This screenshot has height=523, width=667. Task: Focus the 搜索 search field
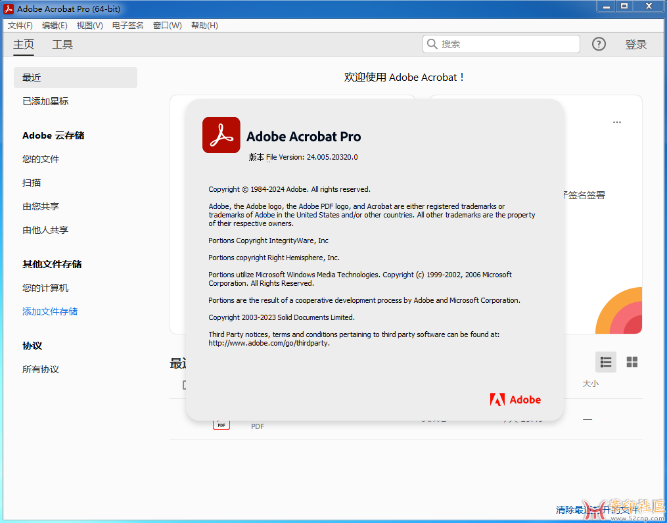[x=501, y=44]
